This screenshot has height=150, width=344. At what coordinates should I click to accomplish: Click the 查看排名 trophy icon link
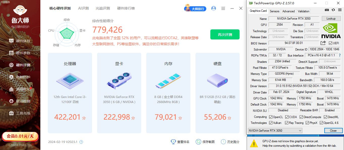[180, 142]
